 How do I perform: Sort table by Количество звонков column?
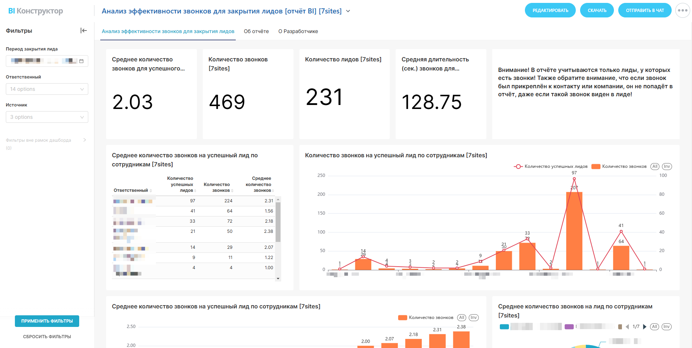click(218, 187)
